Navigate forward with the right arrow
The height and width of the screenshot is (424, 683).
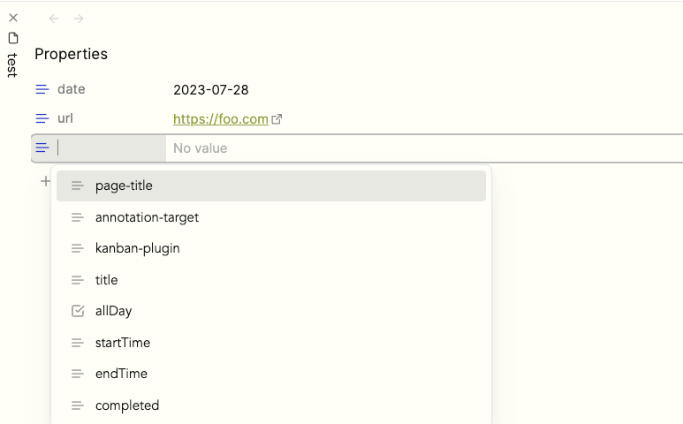(x=79, y=19)
